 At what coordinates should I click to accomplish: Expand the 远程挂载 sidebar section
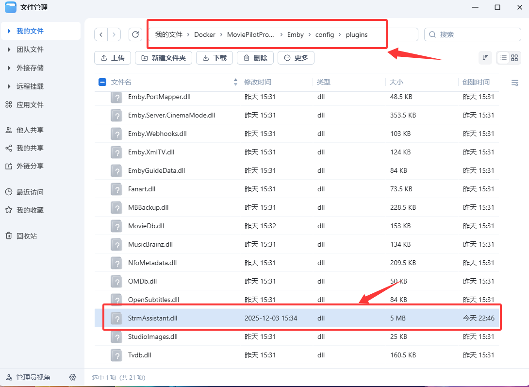pyautogui.click(x=9, y=86)
